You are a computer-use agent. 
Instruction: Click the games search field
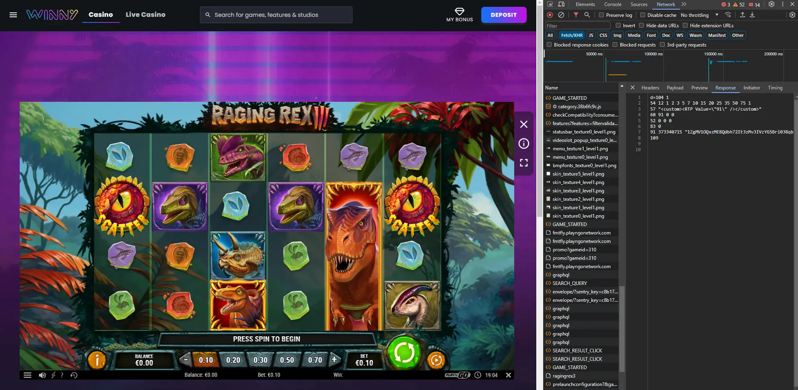(x=276, y=15)
